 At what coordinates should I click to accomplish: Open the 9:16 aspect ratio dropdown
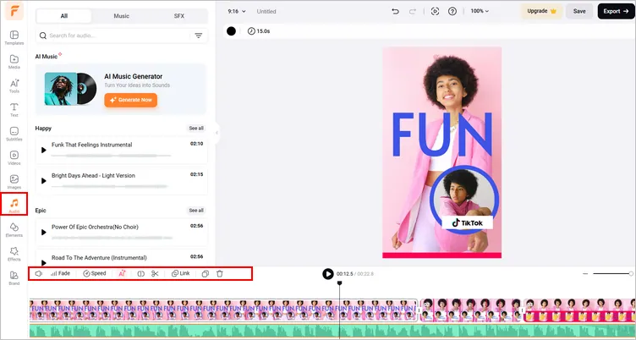(237, 11)
